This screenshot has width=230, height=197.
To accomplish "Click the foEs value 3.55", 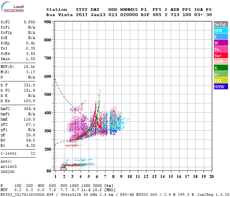I will [31, 54].
